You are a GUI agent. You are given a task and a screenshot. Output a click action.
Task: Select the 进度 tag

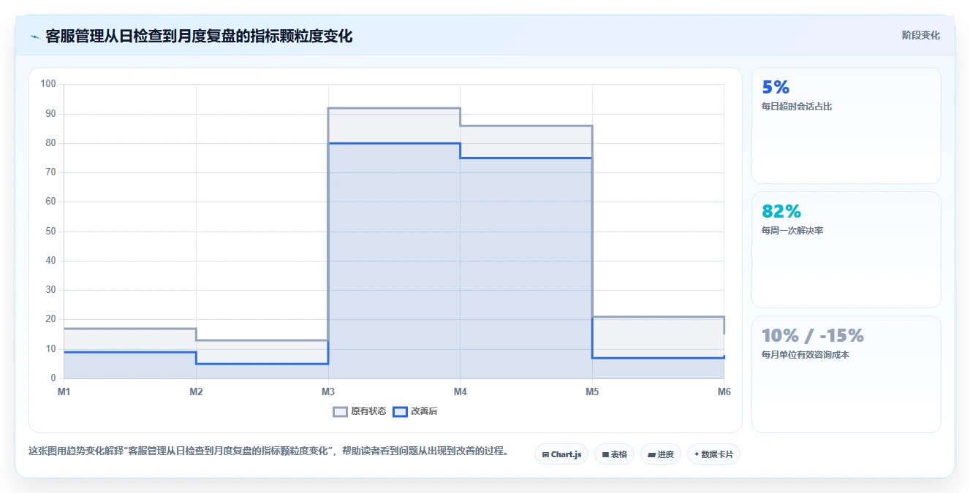point(660,454)
